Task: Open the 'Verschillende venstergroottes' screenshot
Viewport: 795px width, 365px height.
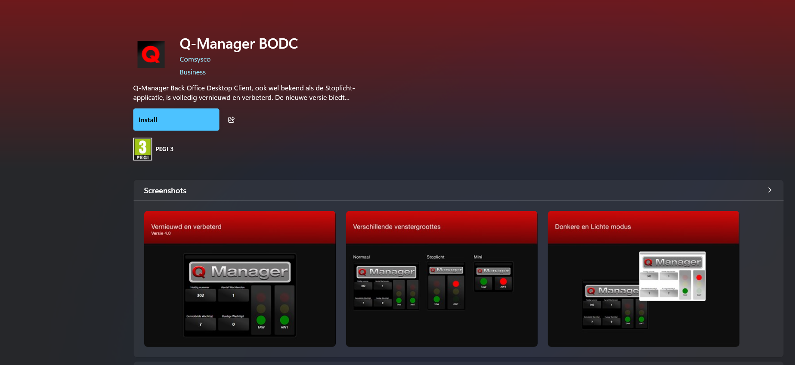Action: click(x=442, y=278)
